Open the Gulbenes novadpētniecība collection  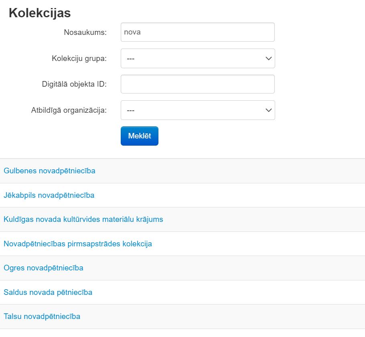click(x=49, y=171)
